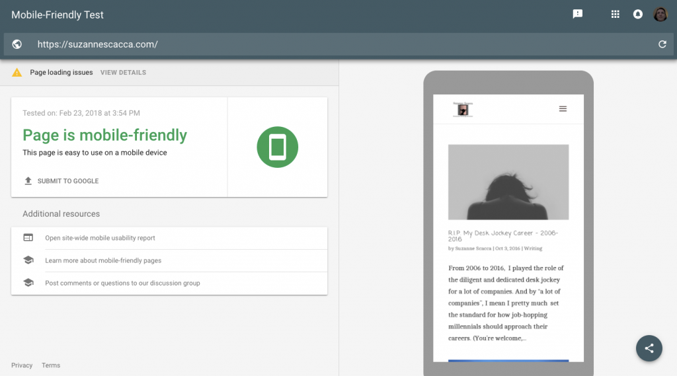Click the site logo in mobile preview
677x376 pixels.
[x=463, y=110]
